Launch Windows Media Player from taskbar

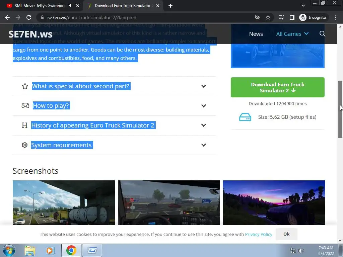50,250
